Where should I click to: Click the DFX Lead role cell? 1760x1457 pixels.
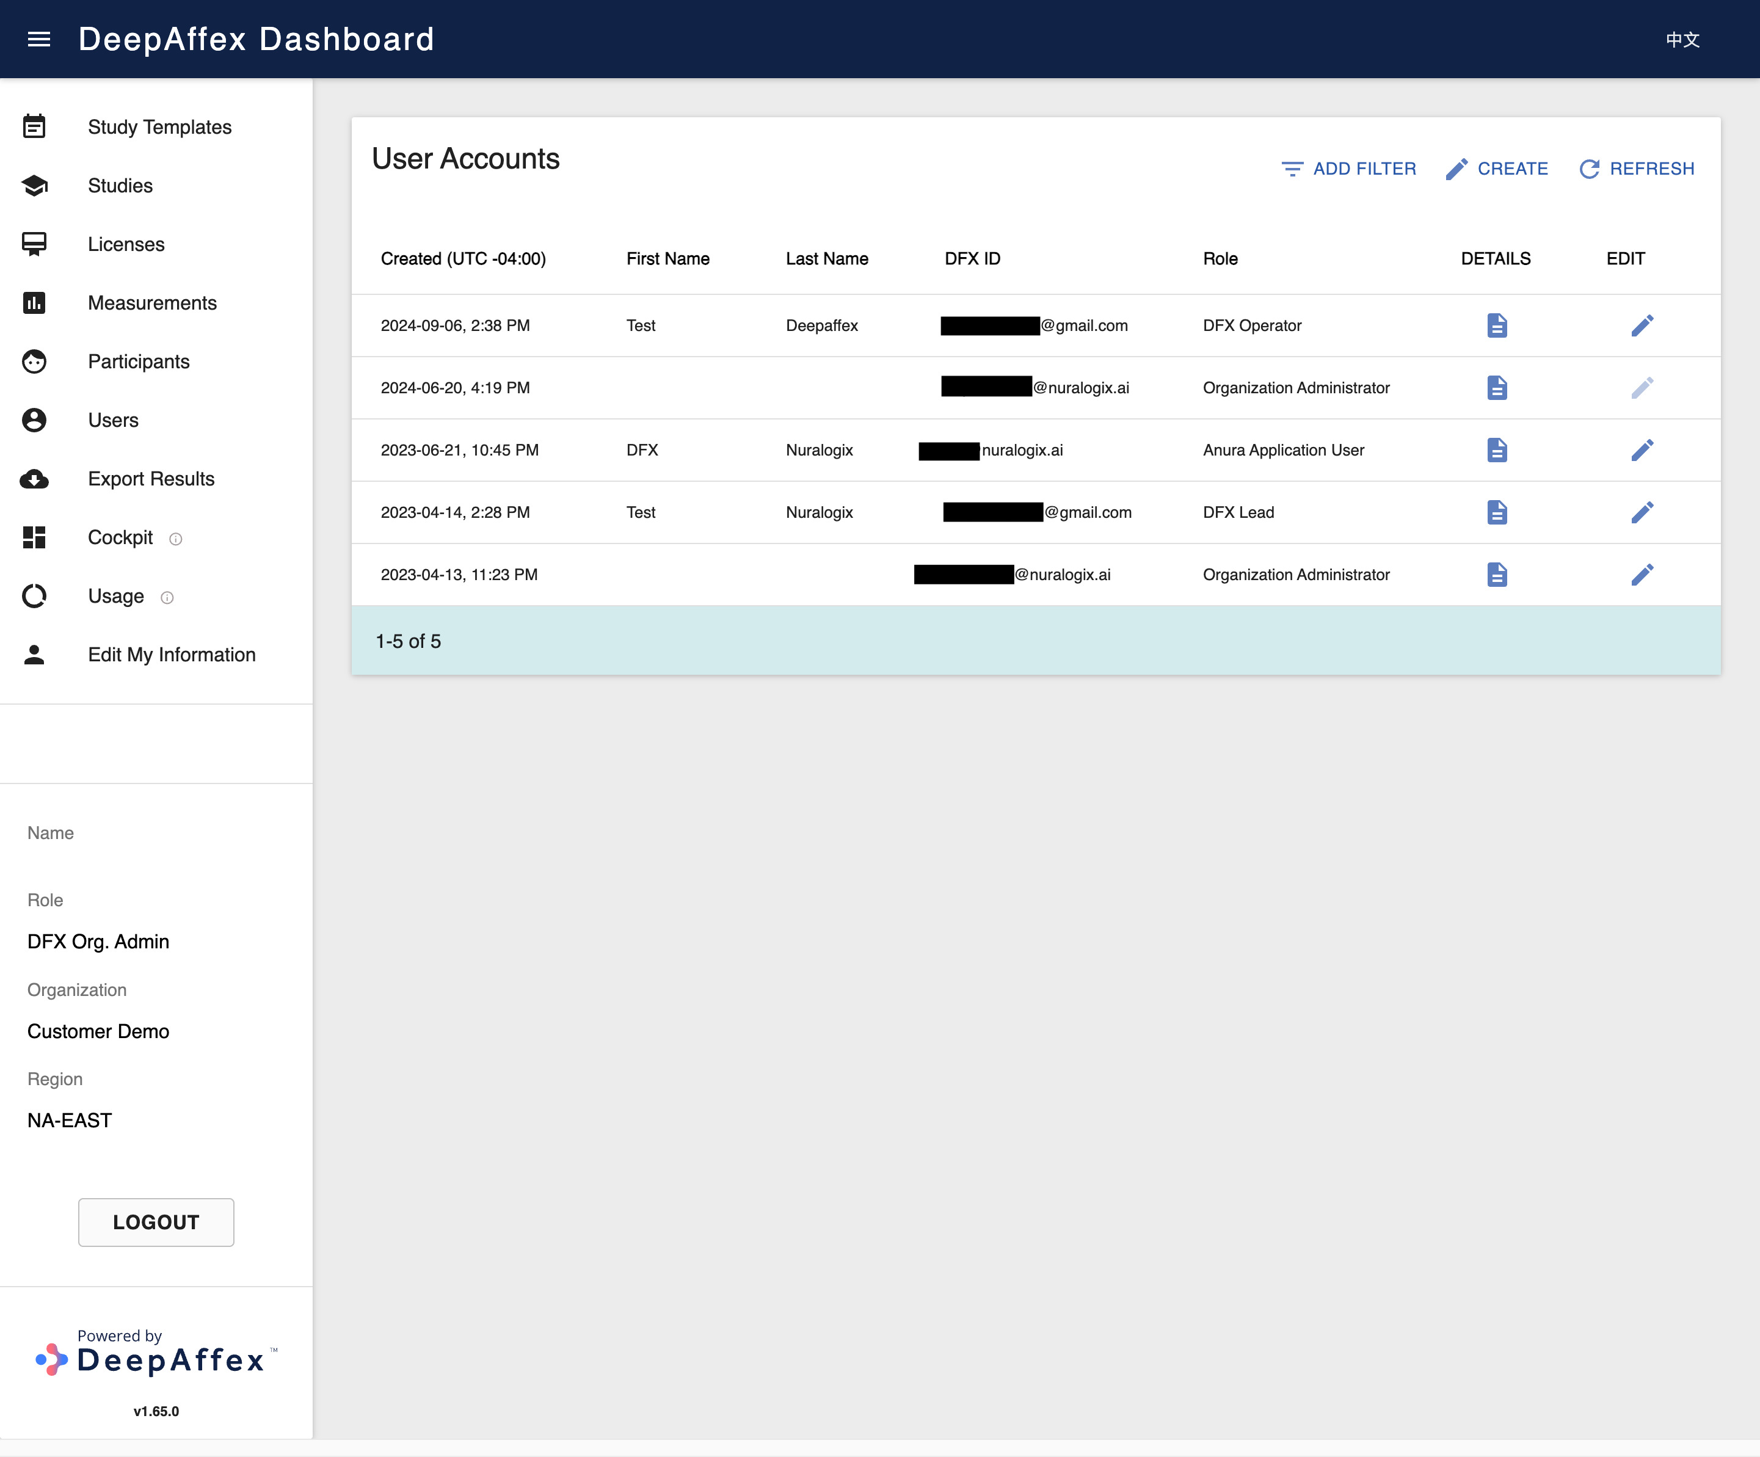click(1238, 512)
